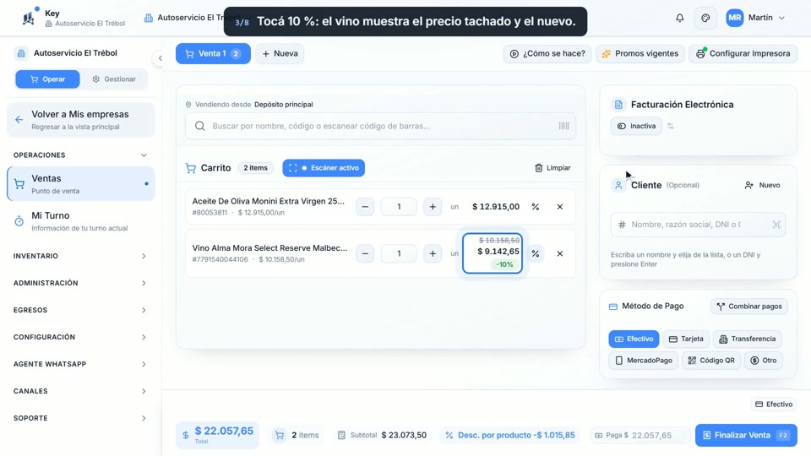Open a Nueva sale tab
This screenshot has height=456, width=811.
coord(280,54)
